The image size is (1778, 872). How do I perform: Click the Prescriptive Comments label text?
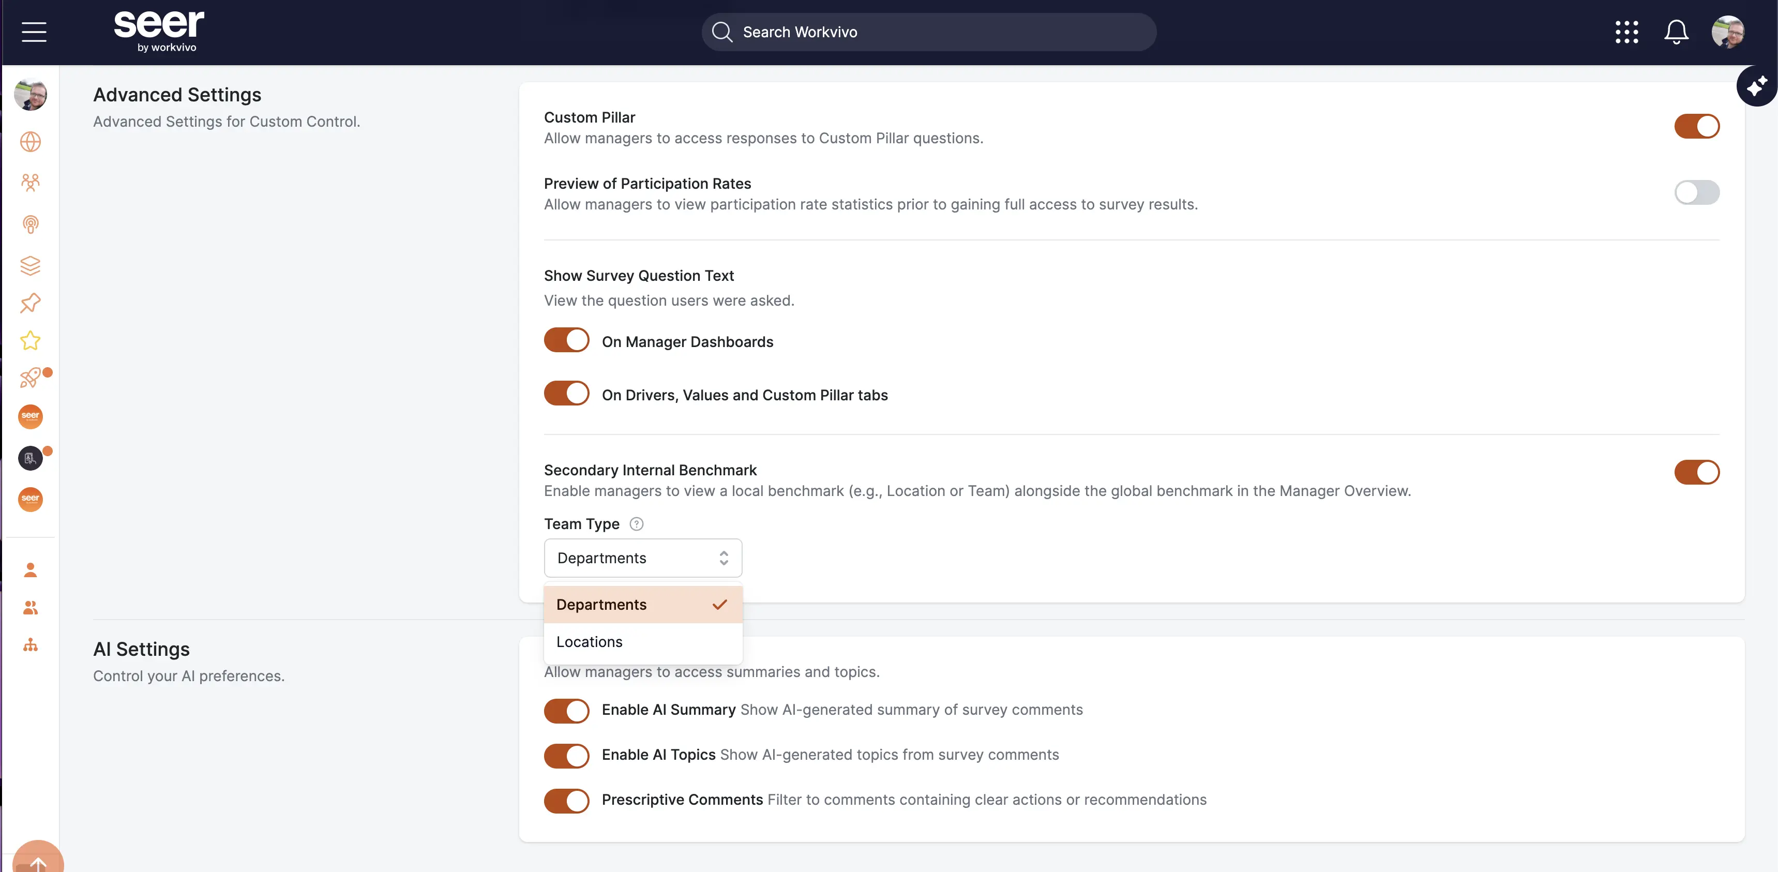point(682,800)
